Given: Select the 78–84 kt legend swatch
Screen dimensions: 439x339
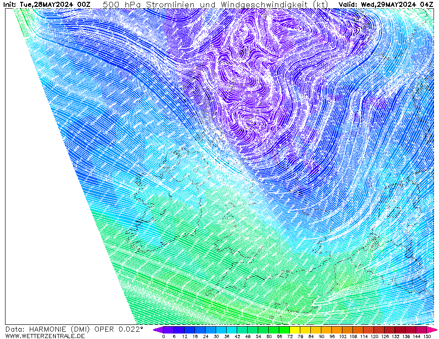Looking at the screenshot, I should point(305,330).
